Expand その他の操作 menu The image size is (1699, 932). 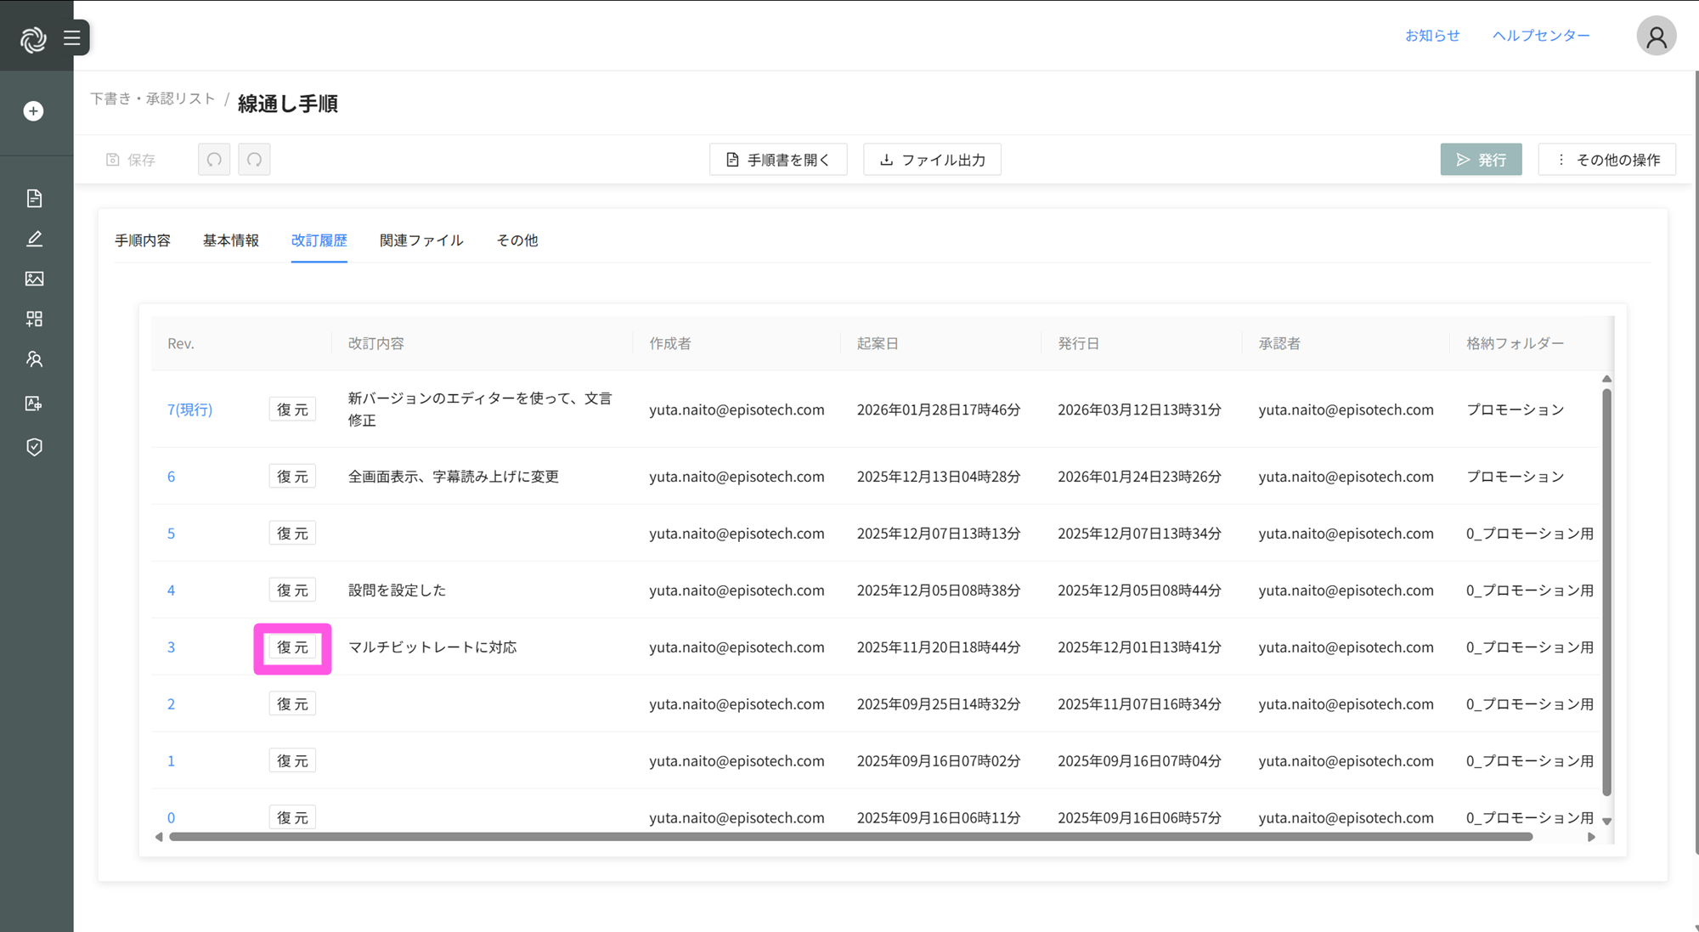[x=1606, y=160]
